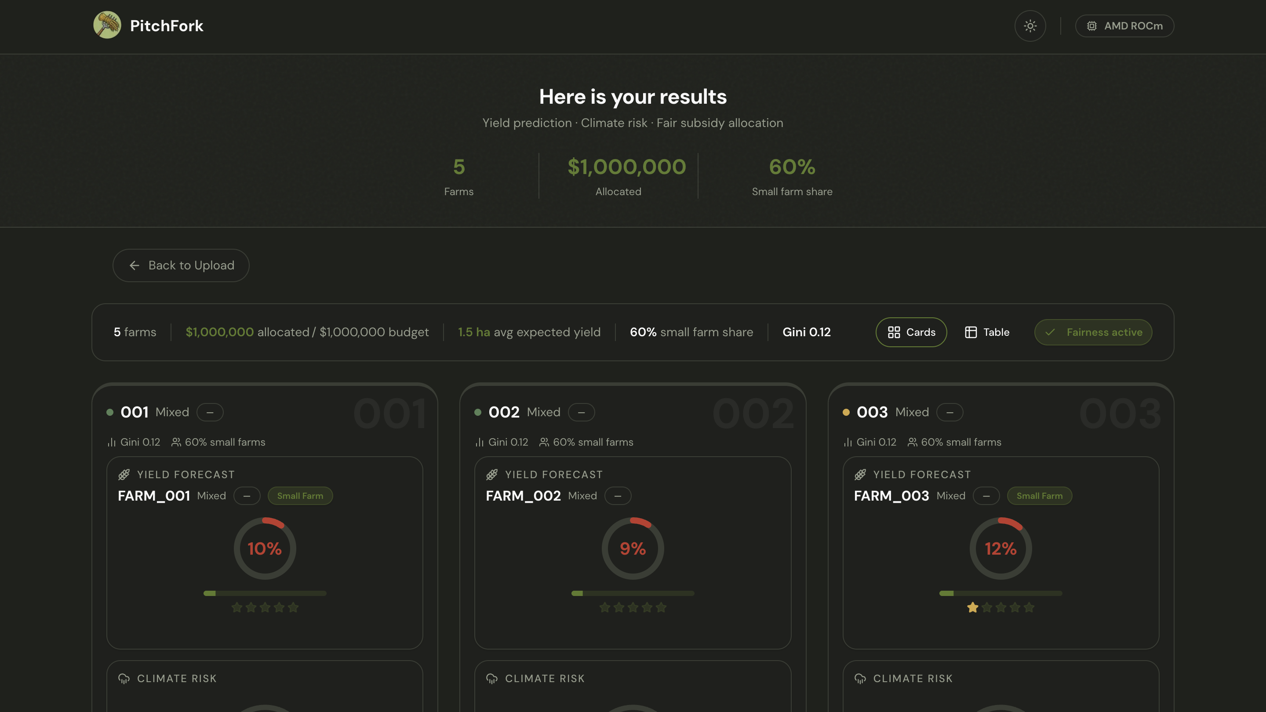This screenshot has width=1266, height=712.
Task: Click the gold star rating on FARM_003
Action: [972, 607]
